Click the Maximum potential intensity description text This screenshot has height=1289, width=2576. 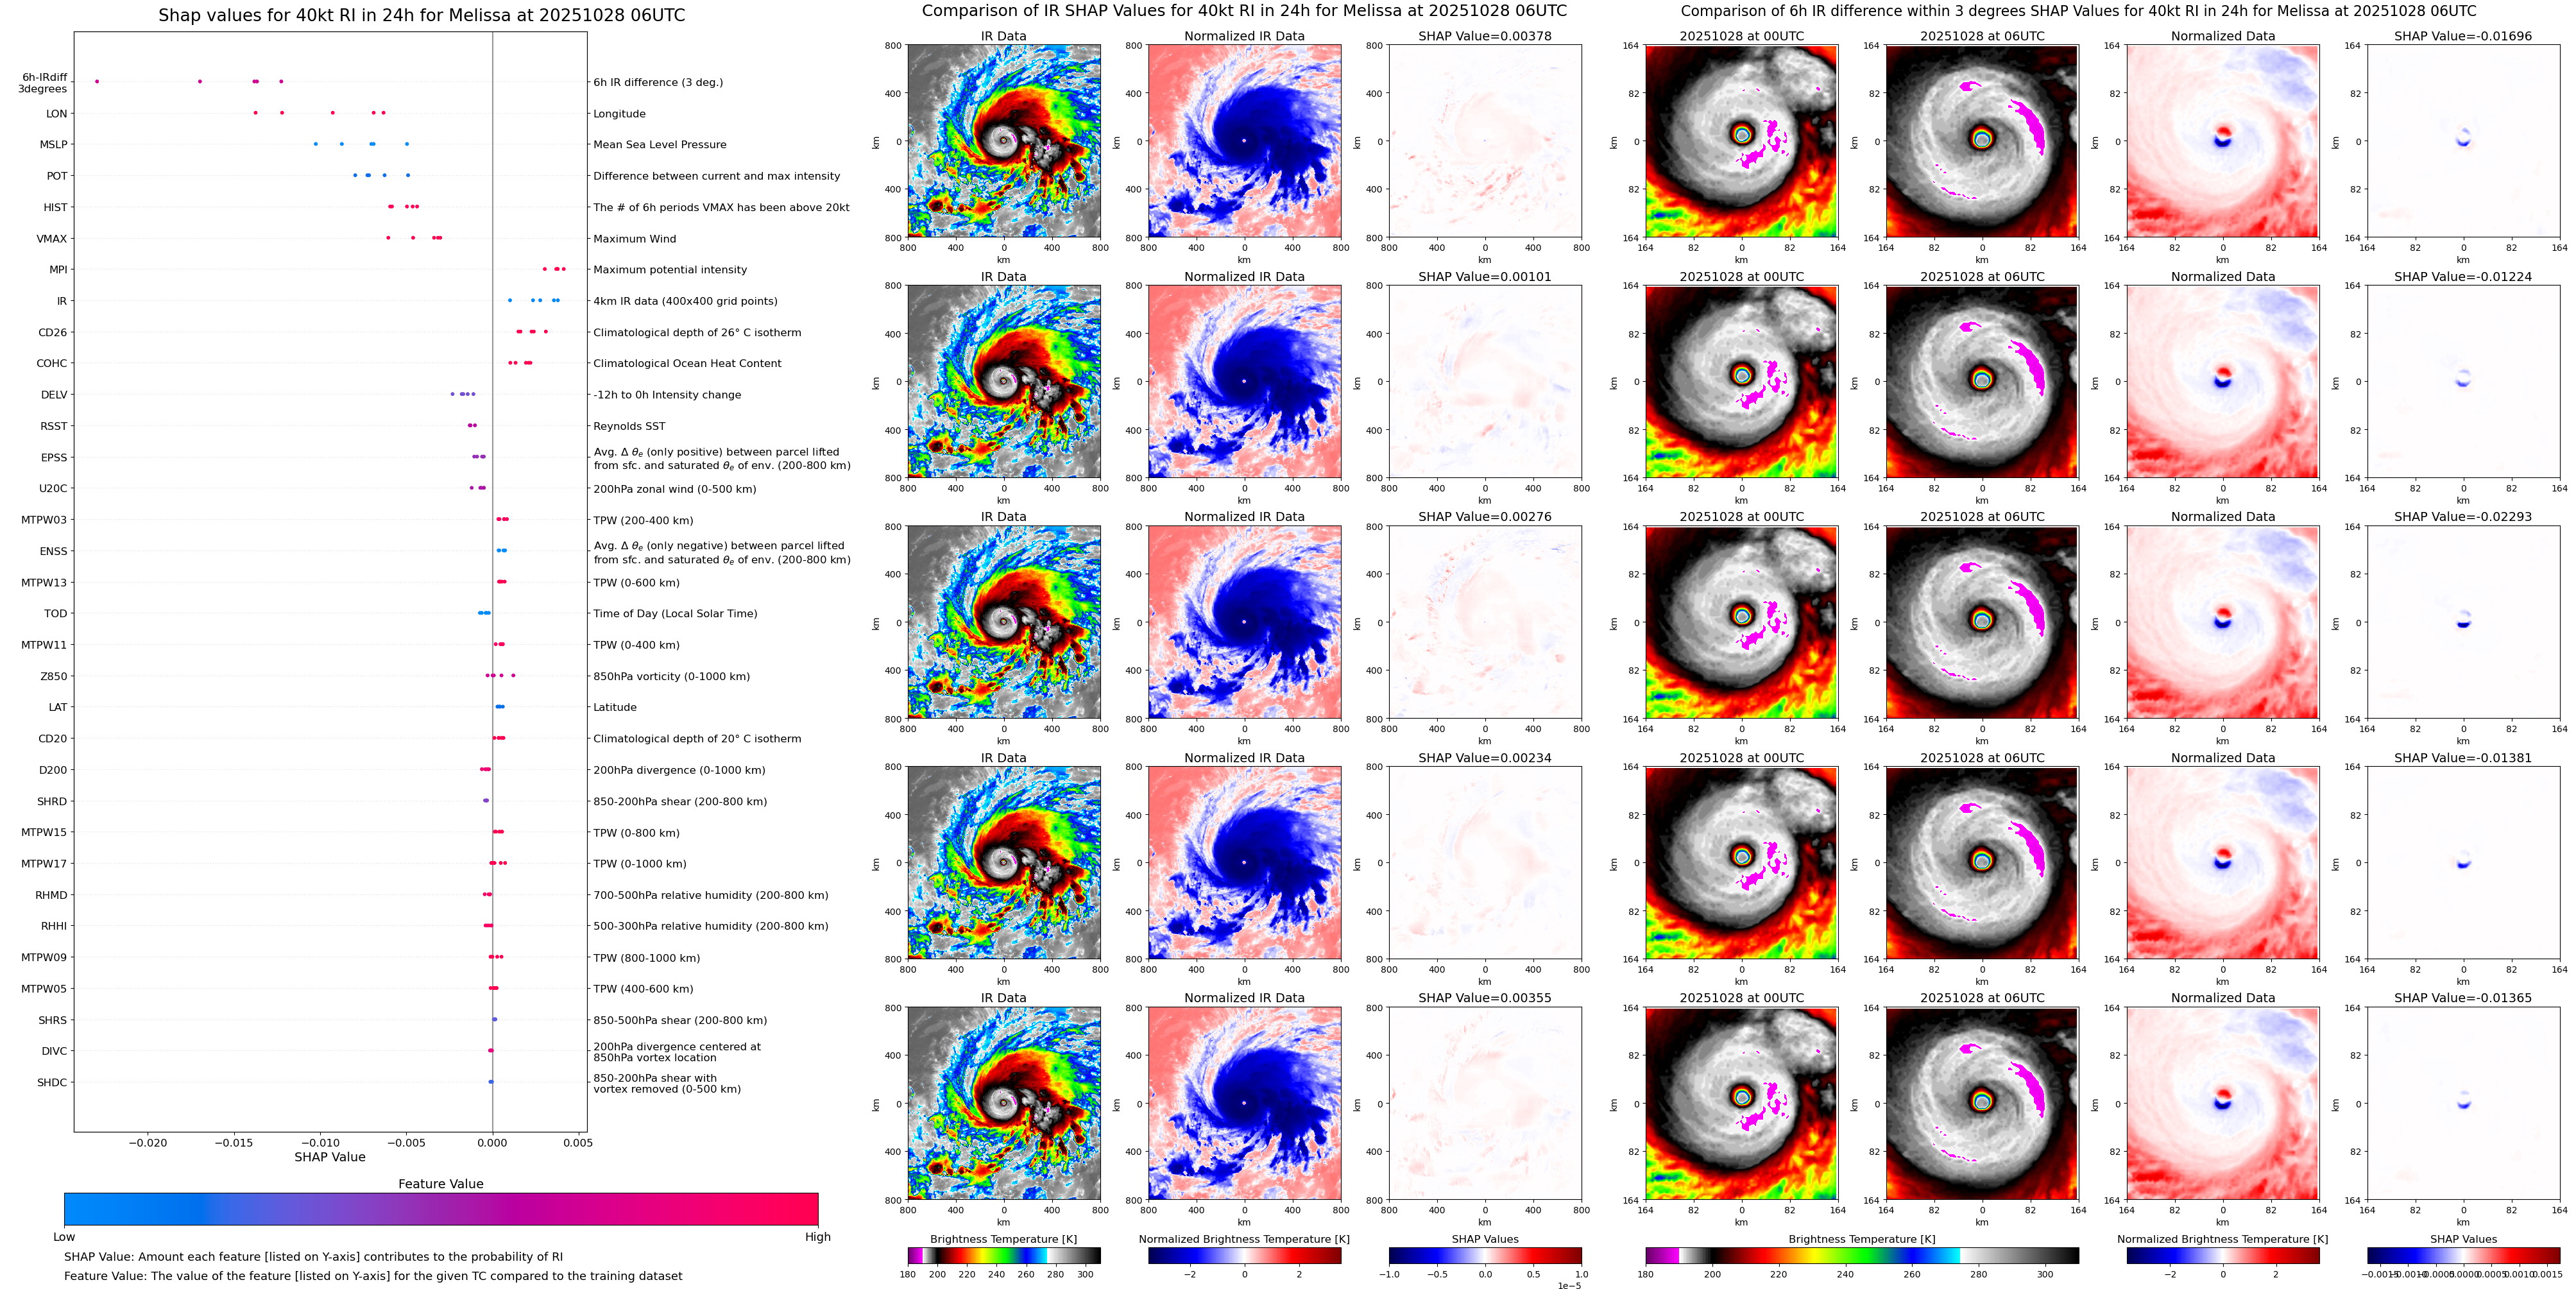[670, 270]
